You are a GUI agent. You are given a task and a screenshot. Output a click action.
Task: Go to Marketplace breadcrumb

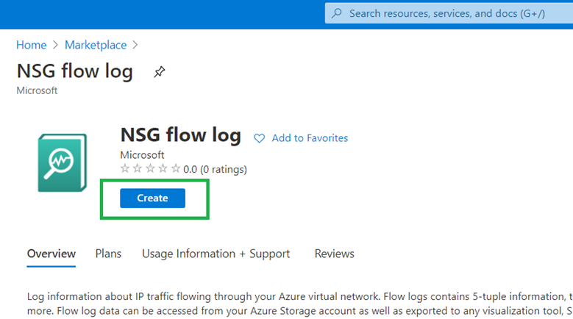tap(96, 45)
